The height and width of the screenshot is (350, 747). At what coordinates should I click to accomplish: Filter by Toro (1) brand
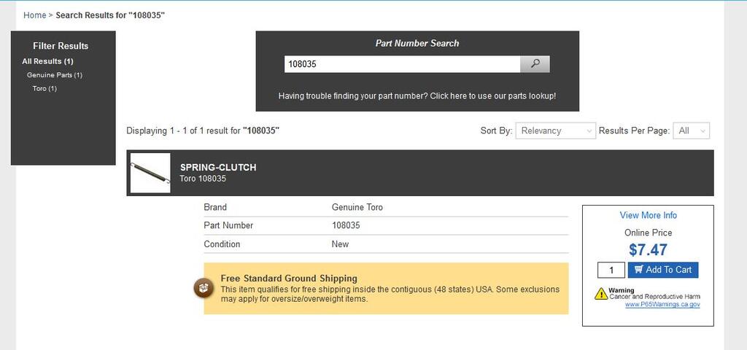(44, 88)
